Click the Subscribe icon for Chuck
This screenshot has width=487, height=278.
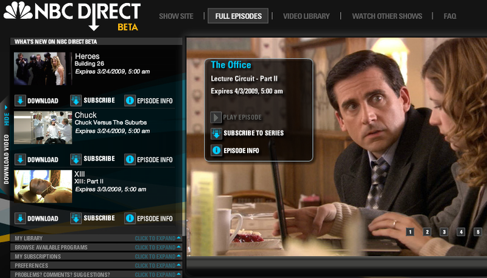click(75, 159)
